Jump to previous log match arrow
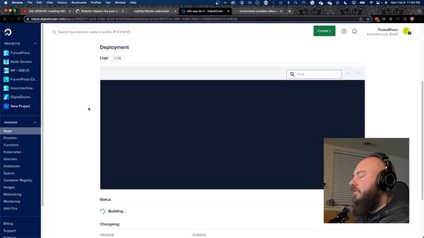424x238 pixels. 348,73
